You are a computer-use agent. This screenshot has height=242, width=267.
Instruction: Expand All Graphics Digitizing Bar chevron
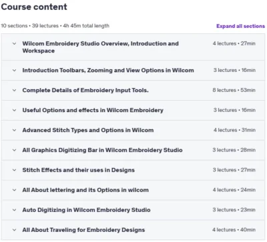tap(14, 150)
